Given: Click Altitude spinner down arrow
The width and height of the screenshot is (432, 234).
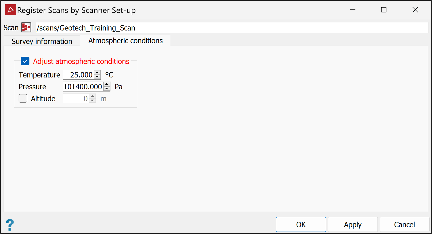Looking at the screenshot, I should coord(93,101).
